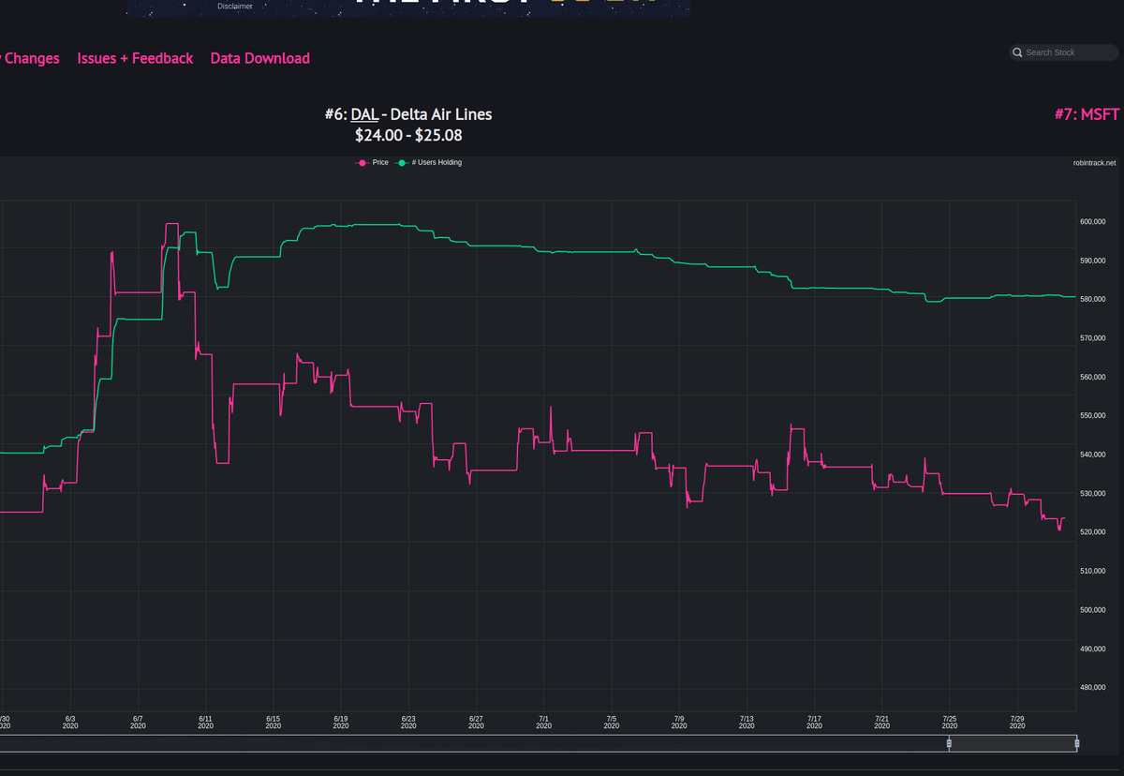This screenshot has height=776, width=1124.
Task: Focus the Search Stock input field
Action: (x=1064, y=52)
